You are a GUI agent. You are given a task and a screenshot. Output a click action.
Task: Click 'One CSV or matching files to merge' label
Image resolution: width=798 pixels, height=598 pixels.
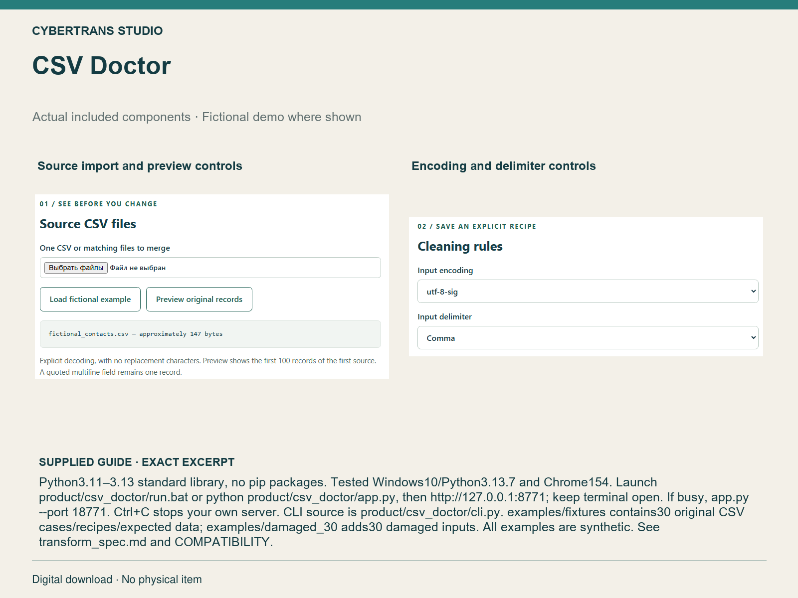point(105,248)
